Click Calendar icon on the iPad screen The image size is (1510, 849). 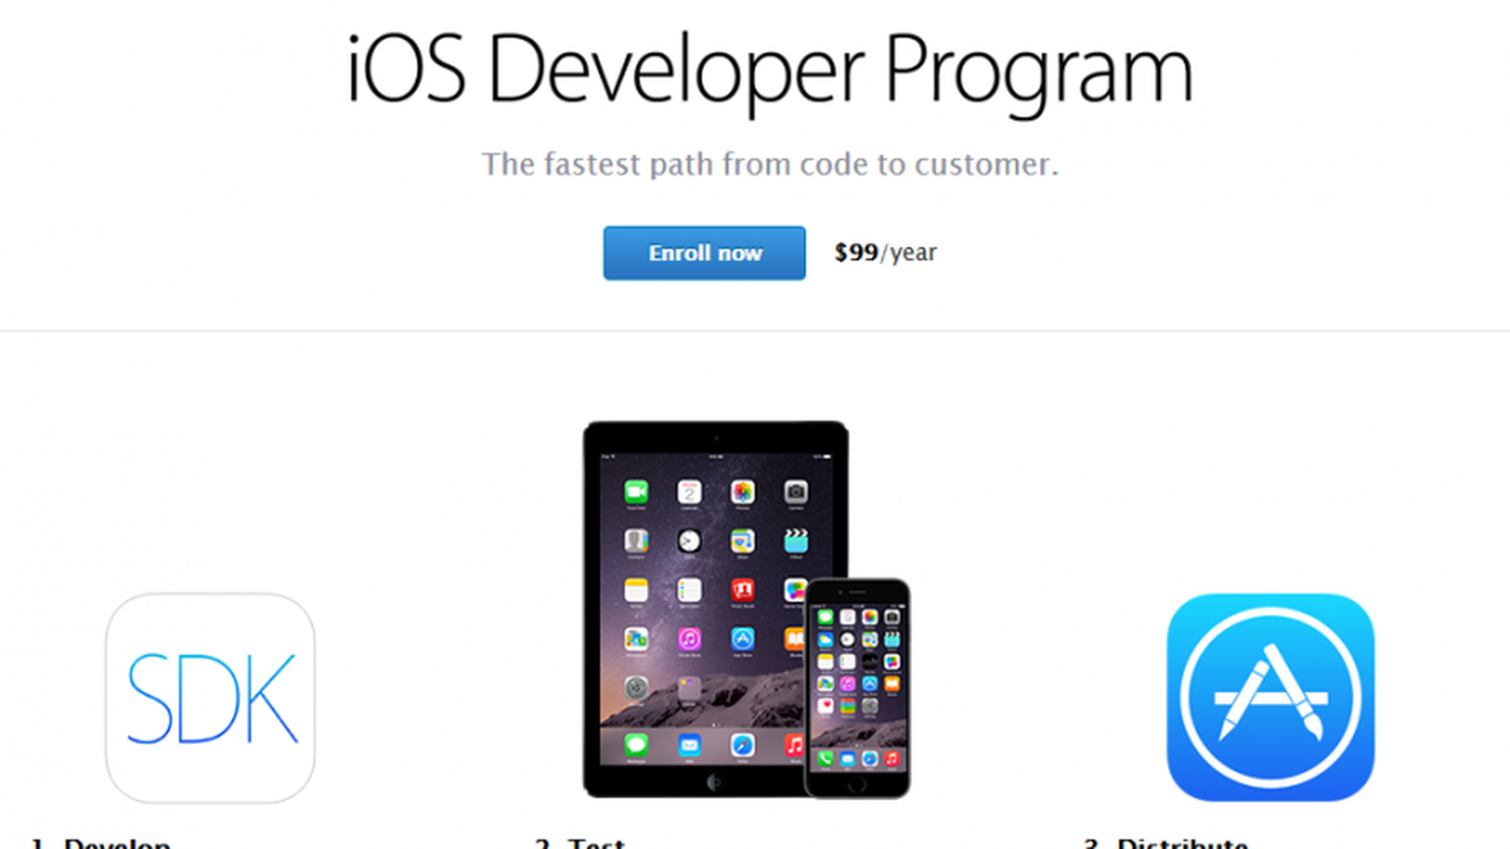(x=689, y=491)
